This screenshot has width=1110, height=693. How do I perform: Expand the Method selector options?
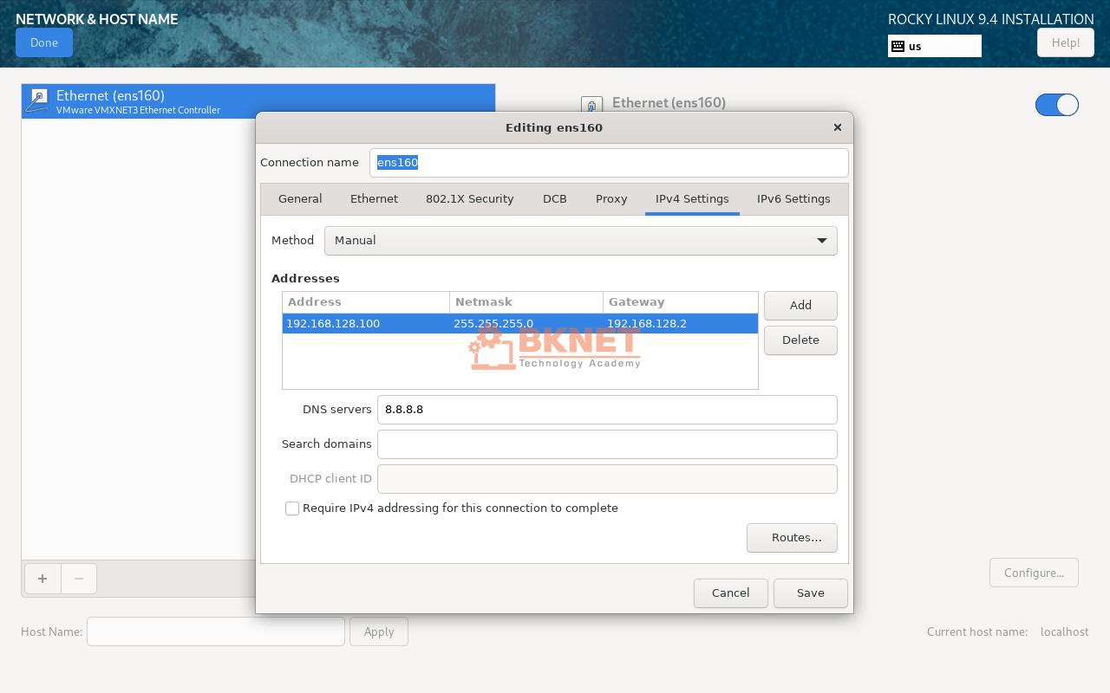point(821,240)
